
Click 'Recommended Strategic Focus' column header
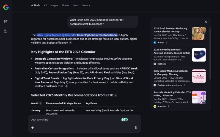64,103
